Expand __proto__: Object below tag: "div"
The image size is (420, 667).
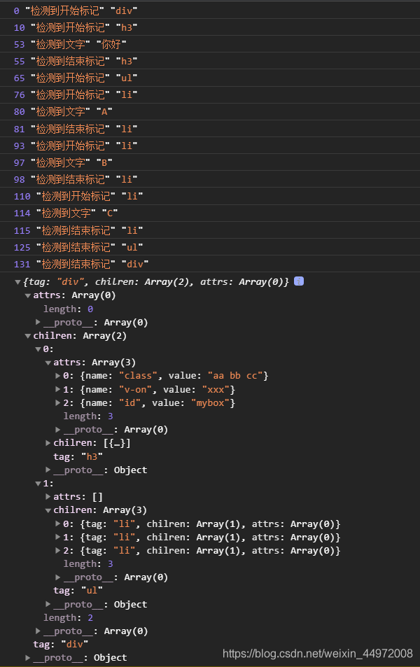click(x=28, y=658)
